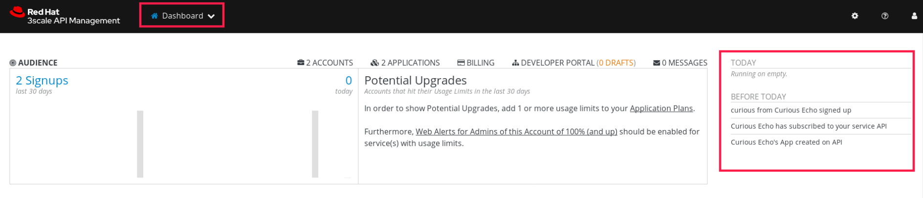Image resolution: width=923 pixels, height=198 pixels.
Task: Click the cubes icon next to Applications
Action: coord(375,63)
